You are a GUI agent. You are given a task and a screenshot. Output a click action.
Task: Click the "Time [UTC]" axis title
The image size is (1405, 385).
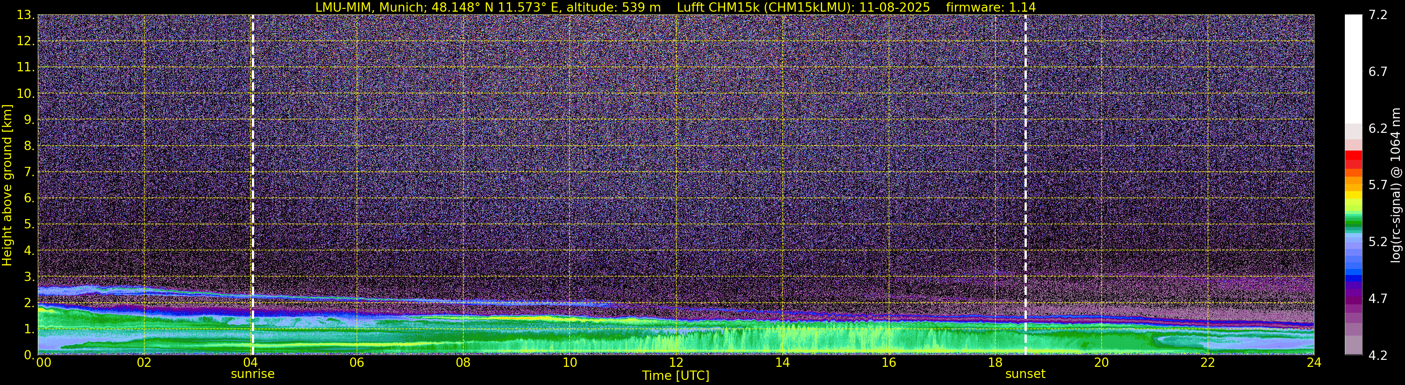[676, 376]
